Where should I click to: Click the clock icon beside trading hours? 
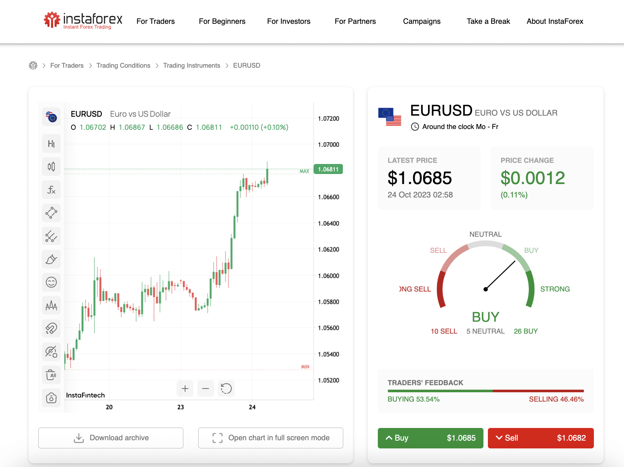pyautogui.click(x=415, y=127)
